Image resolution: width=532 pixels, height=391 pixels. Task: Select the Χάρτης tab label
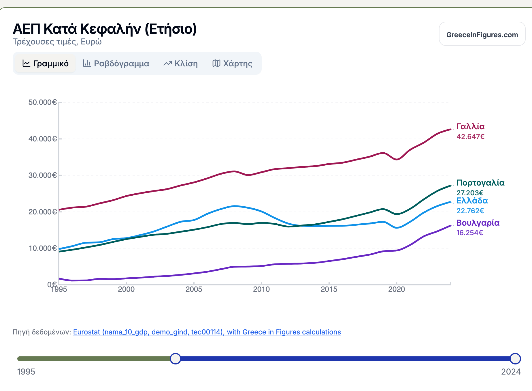pos(237,63)
